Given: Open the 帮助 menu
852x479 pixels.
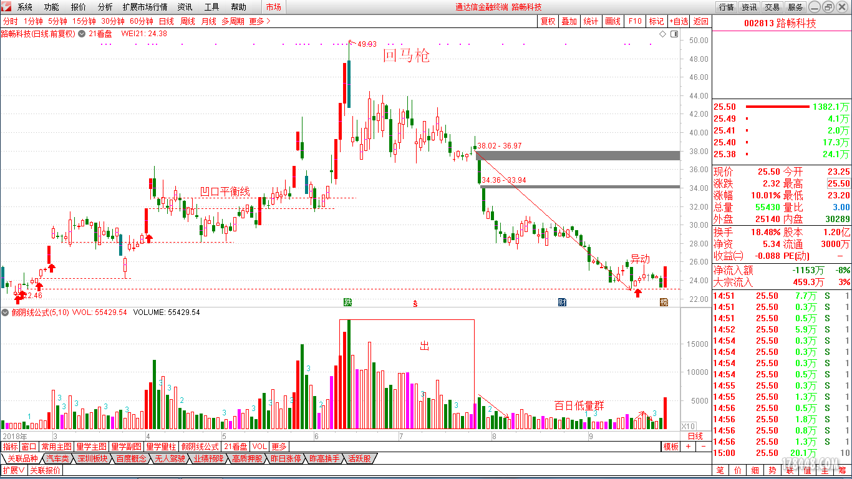Looking at the screenshot, I should [238, 7].
